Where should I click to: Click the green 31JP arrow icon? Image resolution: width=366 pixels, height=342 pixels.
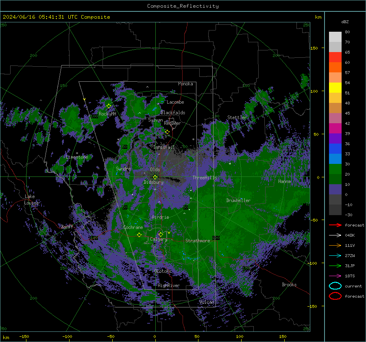click(335, 266)
